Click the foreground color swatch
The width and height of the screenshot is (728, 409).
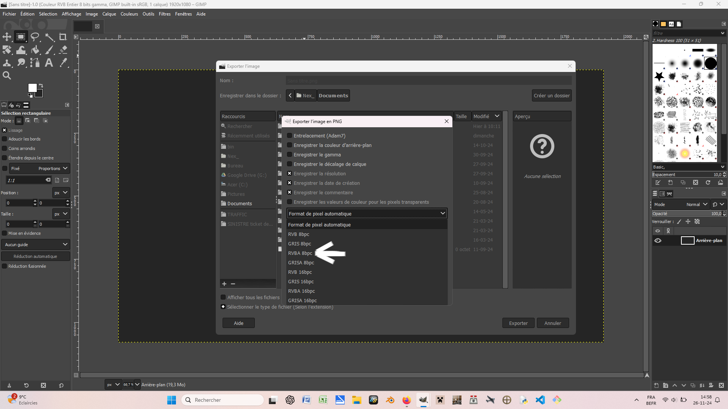pos(32,88)
